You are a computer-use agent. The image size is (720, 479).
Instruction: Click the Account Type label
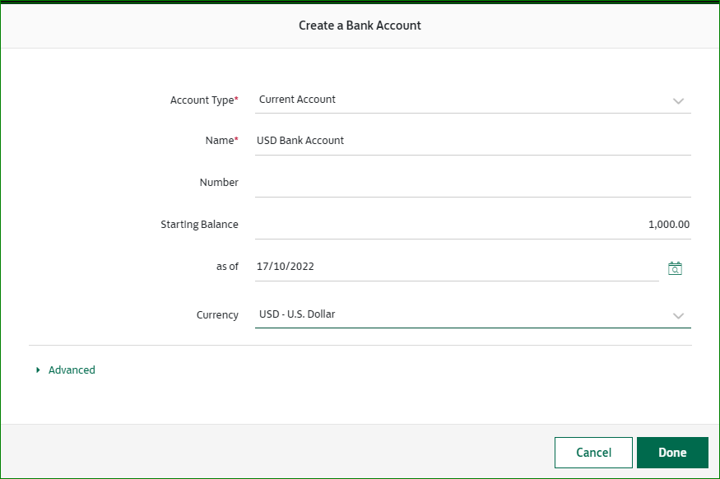coord(203,100)
